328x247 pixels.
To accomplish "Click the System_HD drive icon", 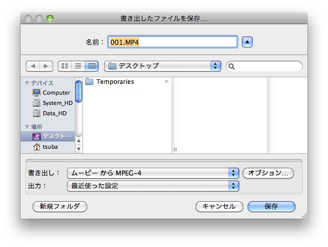I will tap(37, 103).
